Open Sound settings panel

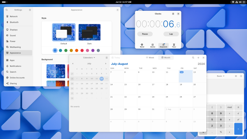(x=19, y=36)
